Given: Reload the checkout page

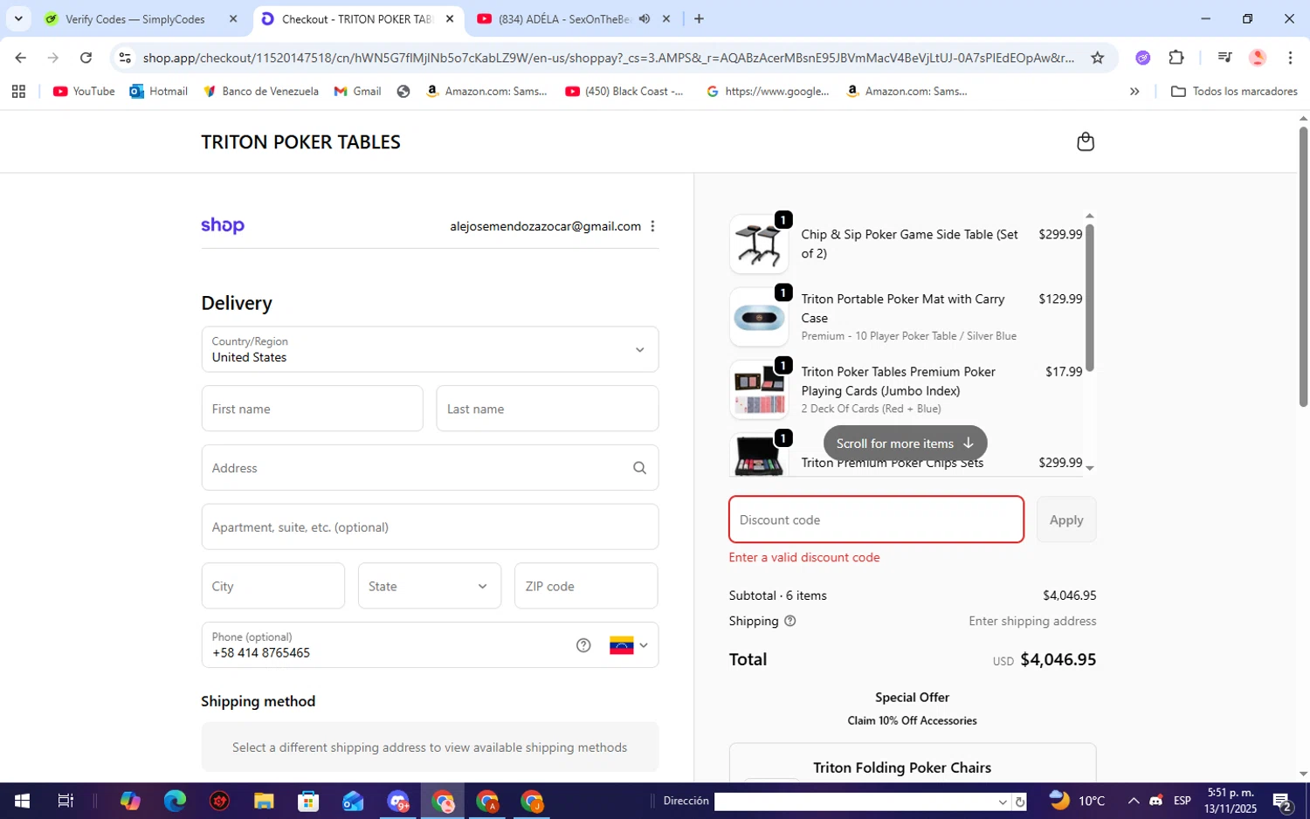Looking at the screenshot, I should pyautogui.click(x=86, y=58).
